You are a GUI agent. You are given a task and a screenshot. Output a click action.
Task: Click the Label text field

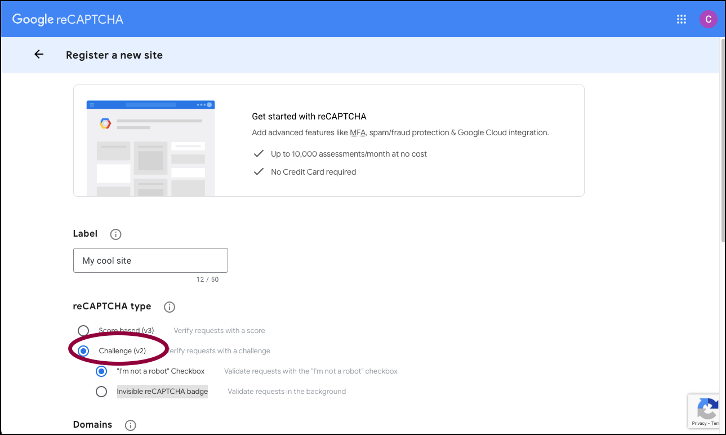pos(150,260)
